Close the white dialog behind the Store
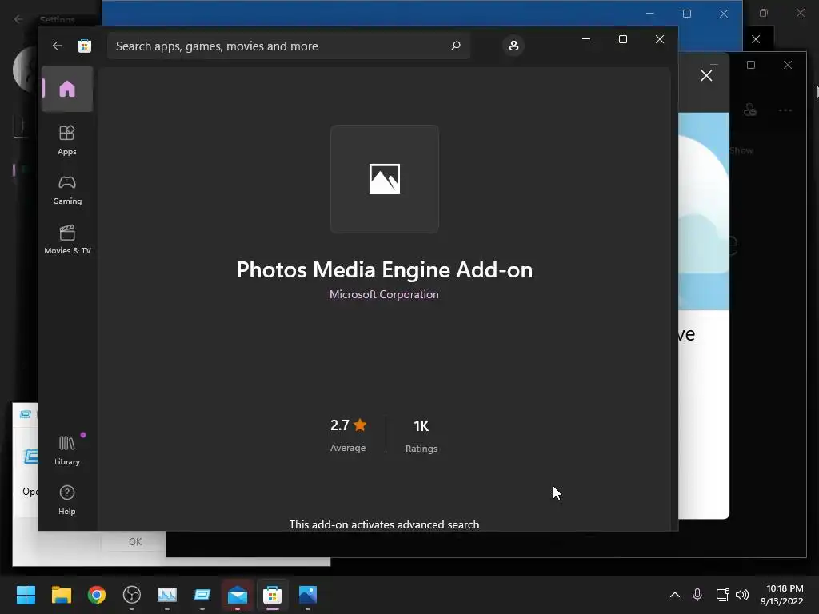819x614 pixels. [706, 76]
